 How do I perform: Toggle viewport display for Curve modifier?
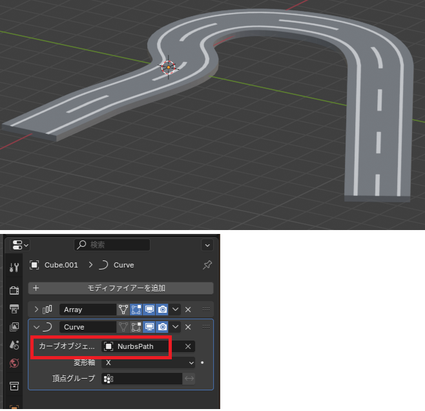click(149, 327)
